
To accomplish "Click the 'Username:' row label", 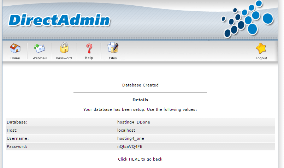I will (18, 138).
